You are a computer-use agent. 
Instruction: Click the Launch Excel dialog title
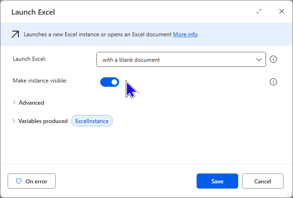pyautogui.click(x=33, y=12)
